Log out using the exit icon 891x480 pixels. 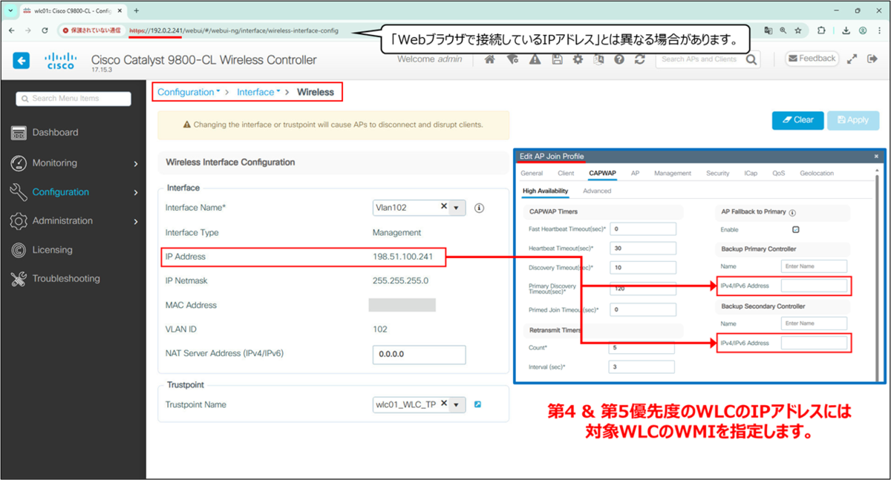(873, 59)
